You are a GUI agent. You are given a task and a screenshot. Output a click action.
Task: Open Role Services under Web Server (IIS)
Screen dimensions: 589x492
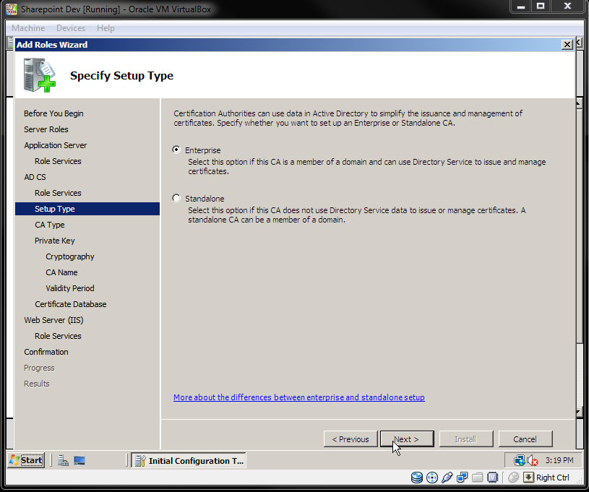tap(58, 336)
